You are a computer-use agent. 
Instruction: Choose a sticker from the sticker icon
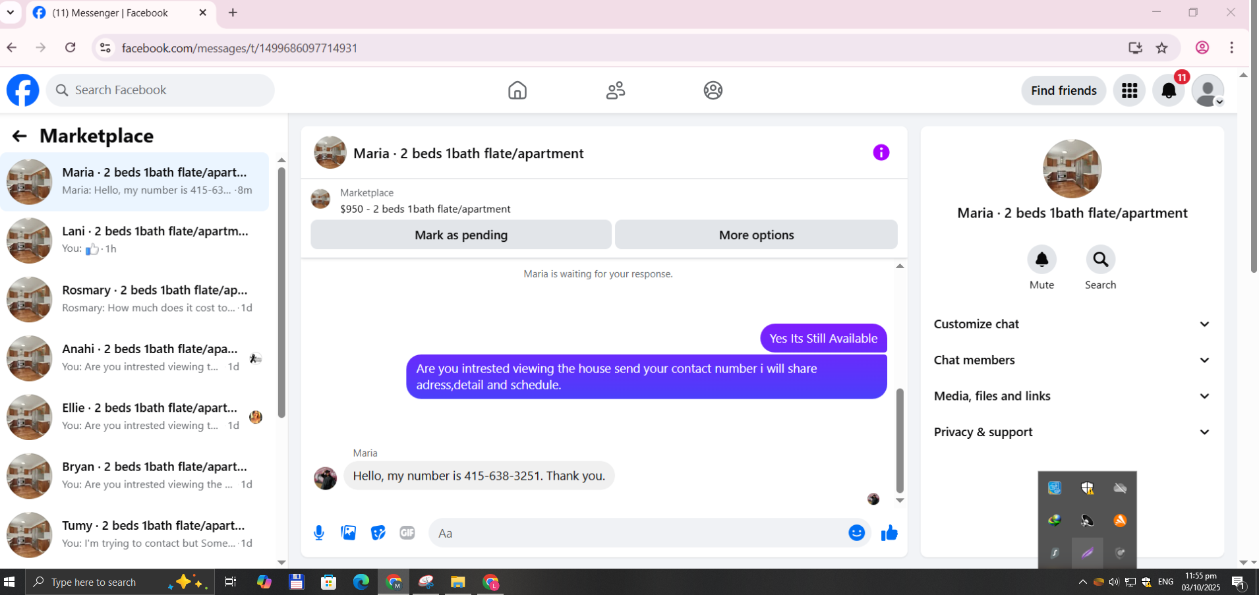click(378, 533)
